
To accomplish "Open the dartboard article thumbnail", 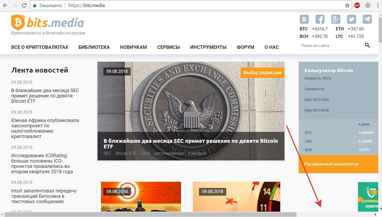I will click(237, 197).
